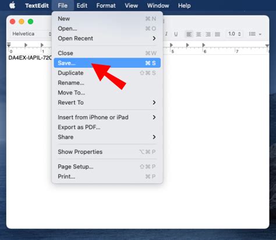Open the list bullets and numbering dropdown
The width and height of the screenshot is (276, 240).
tap(255, 34)
